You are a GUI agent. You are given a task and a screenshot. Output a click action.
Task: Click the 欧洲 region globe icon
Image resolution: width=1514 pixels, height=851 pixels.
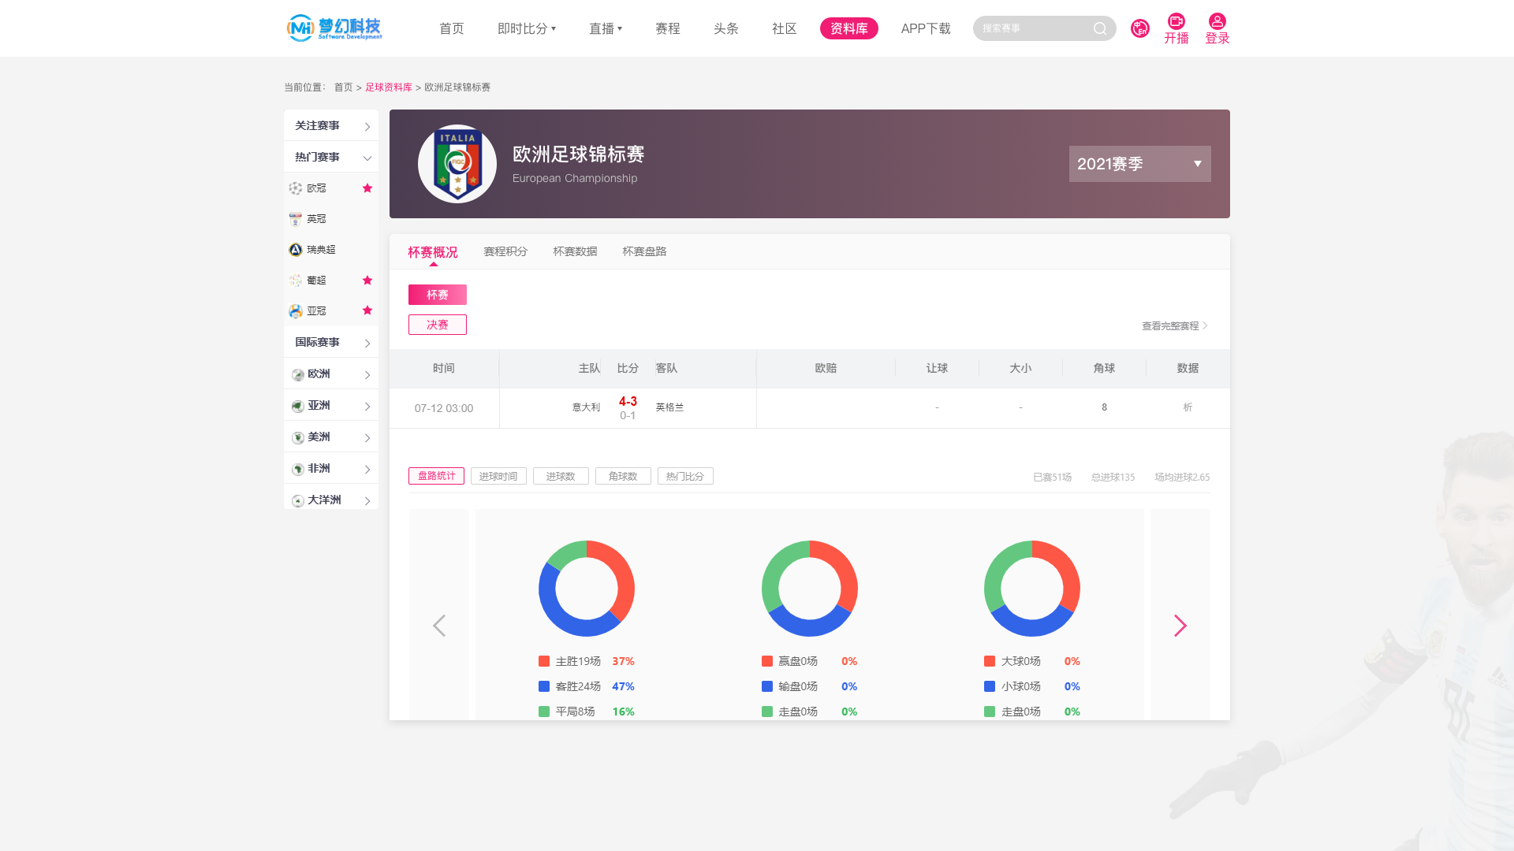pos(298,375)
